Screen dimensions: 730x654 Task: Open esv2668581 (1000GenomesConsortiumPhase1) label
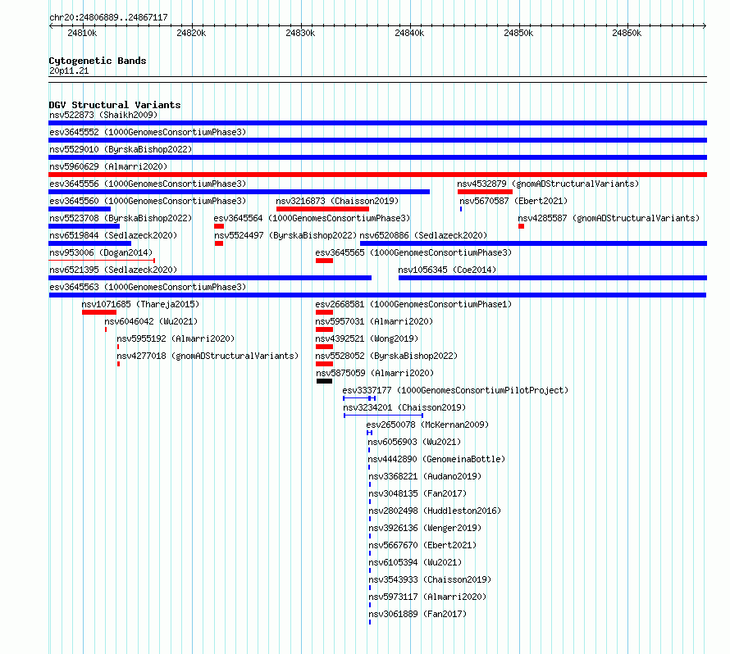pos(413,304)
